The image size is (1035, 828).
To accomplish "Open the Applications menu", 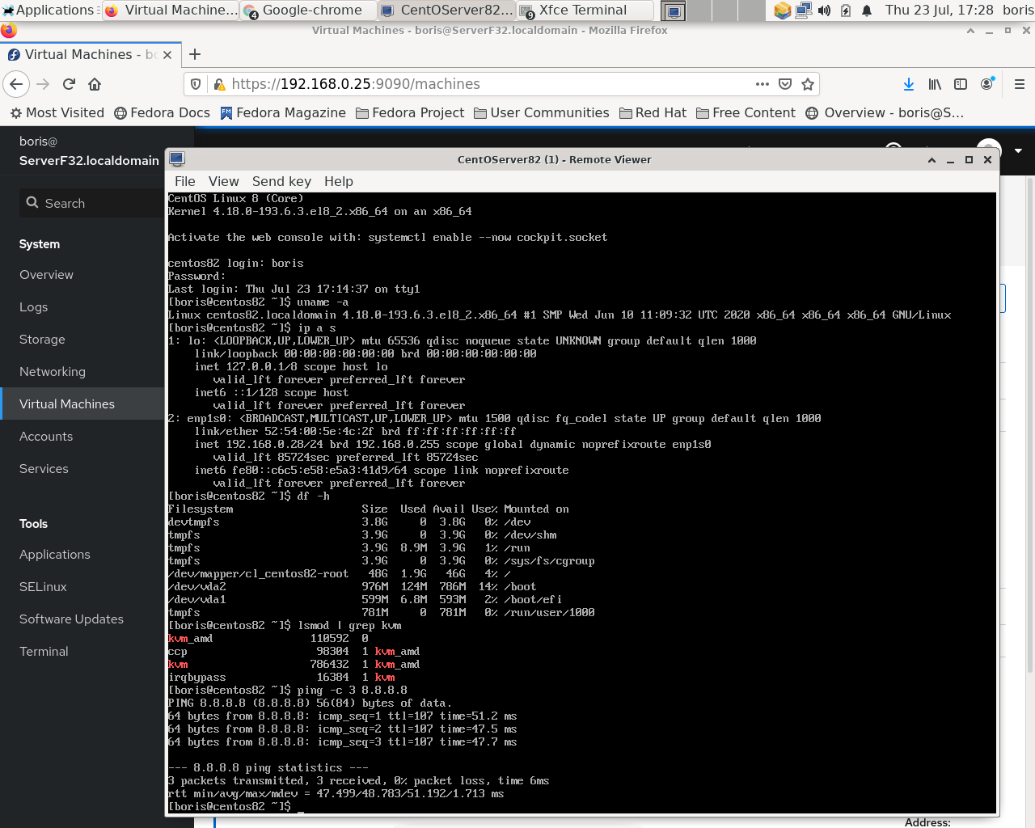I will pyautogui.click(x=49, y=11).
